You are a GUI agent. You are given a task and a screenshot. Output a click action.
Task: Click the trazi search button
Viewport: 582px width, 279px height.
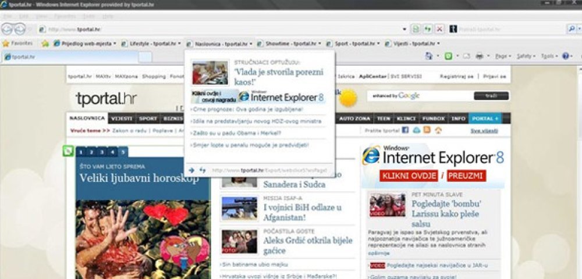point(491,96)
